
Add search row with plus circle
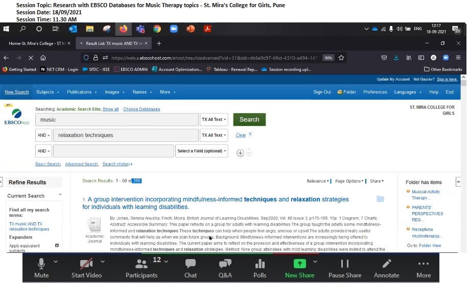tap(240, 153)
